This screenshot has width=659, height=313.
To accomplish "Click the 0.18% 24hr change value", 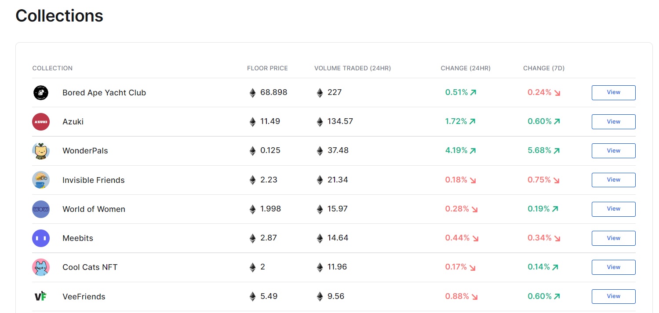I will 456,180.
